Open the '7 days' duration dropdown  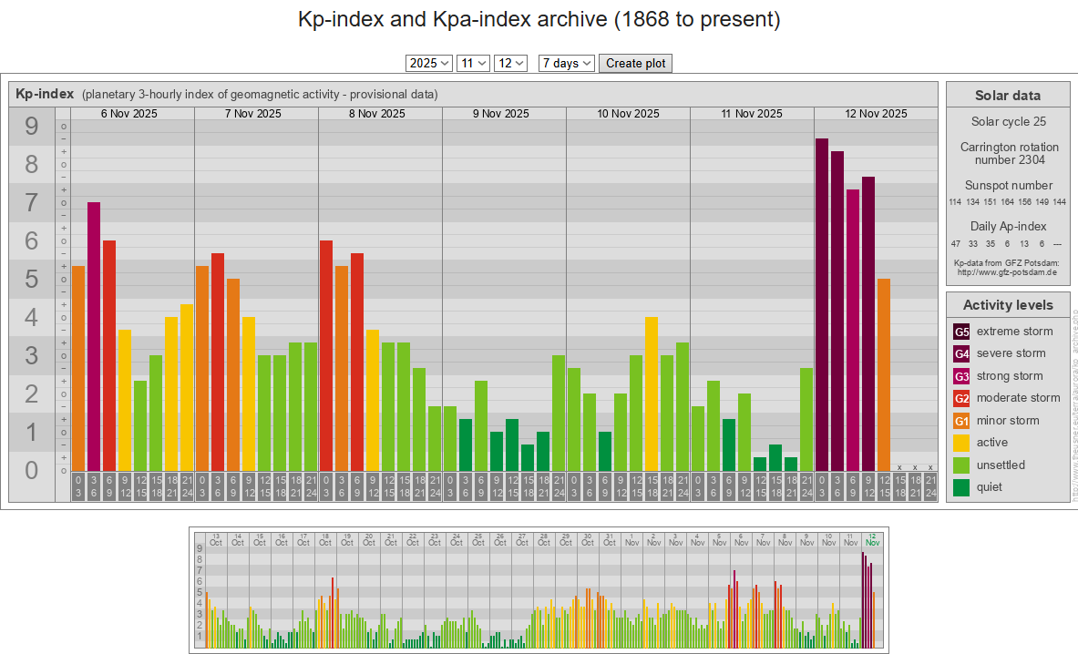coord(566,63)
